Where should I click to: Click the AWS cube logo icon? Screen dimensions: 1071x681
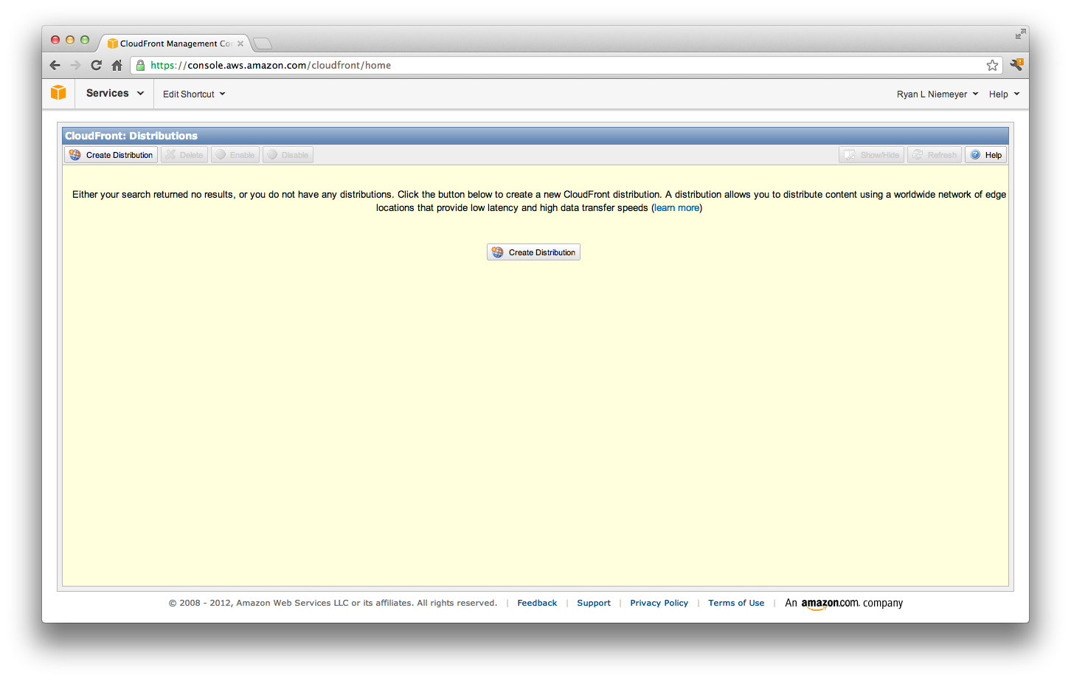click(58, 93)
